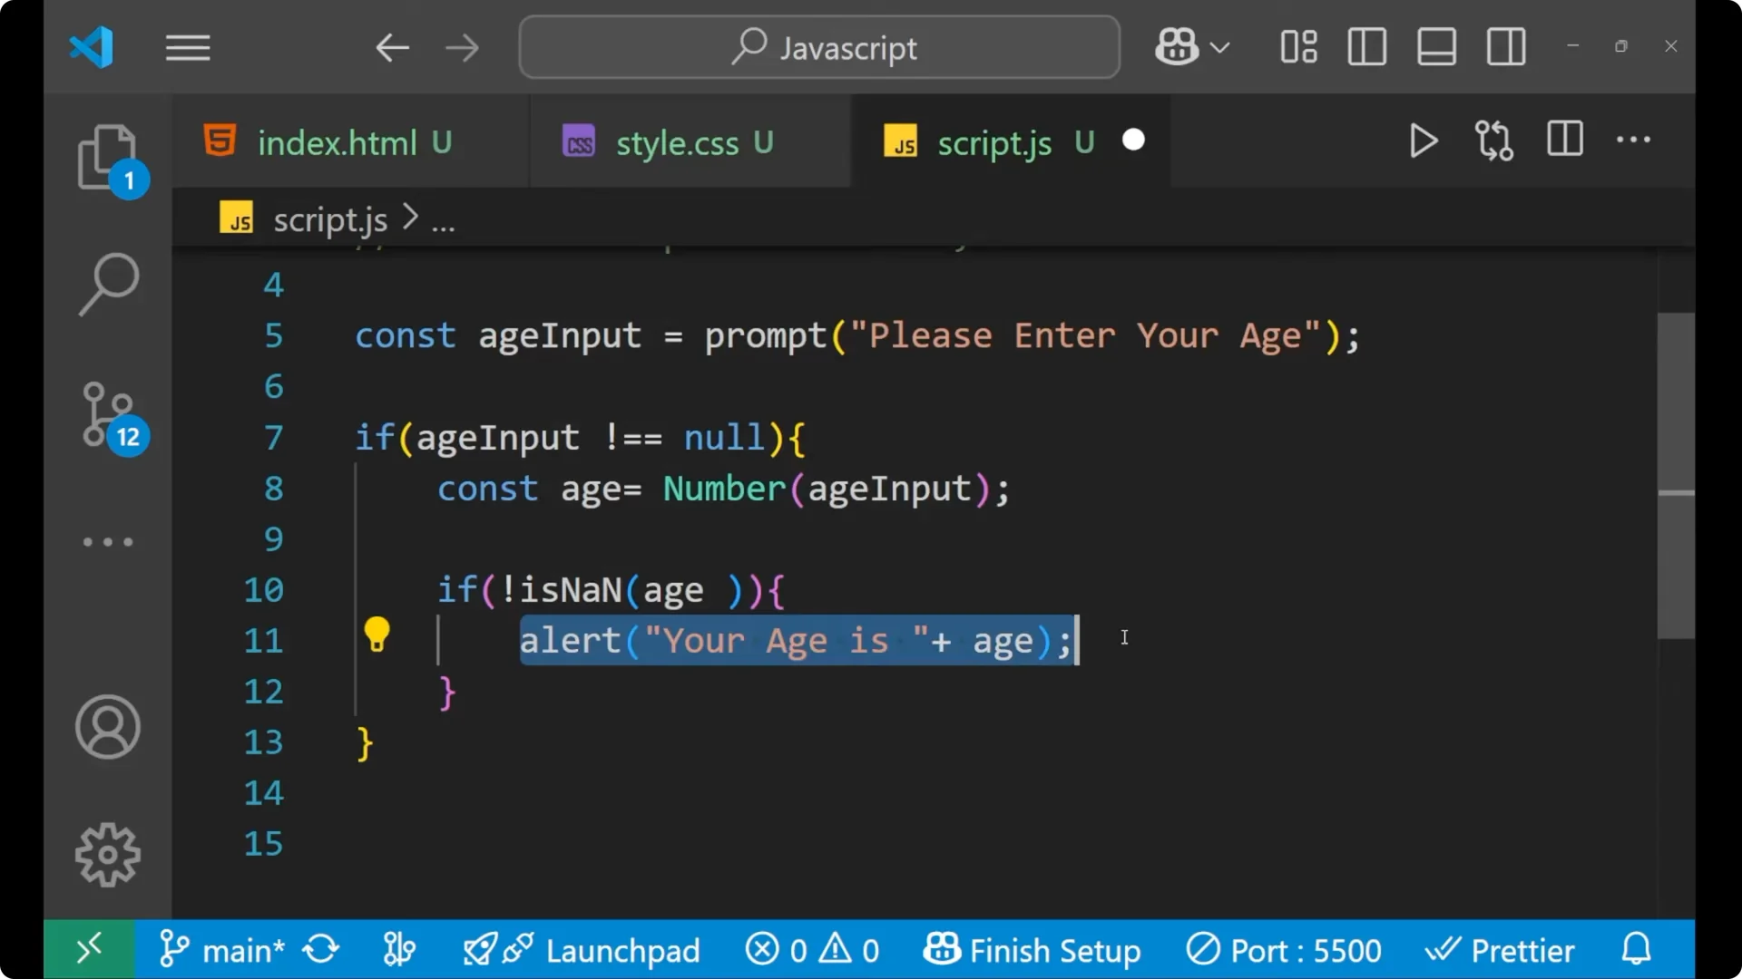Synchronize changes using the sync icon
Viewport: 1742px width, 979px height.
click(321, 949)
